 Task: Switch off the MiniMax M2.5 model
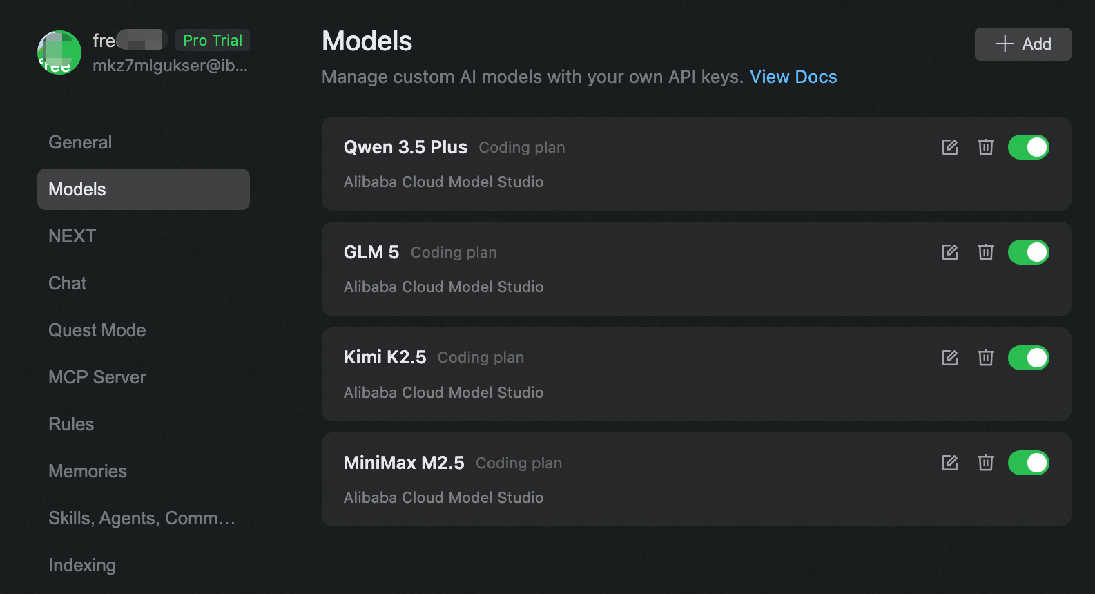(x=1028, y=463)
